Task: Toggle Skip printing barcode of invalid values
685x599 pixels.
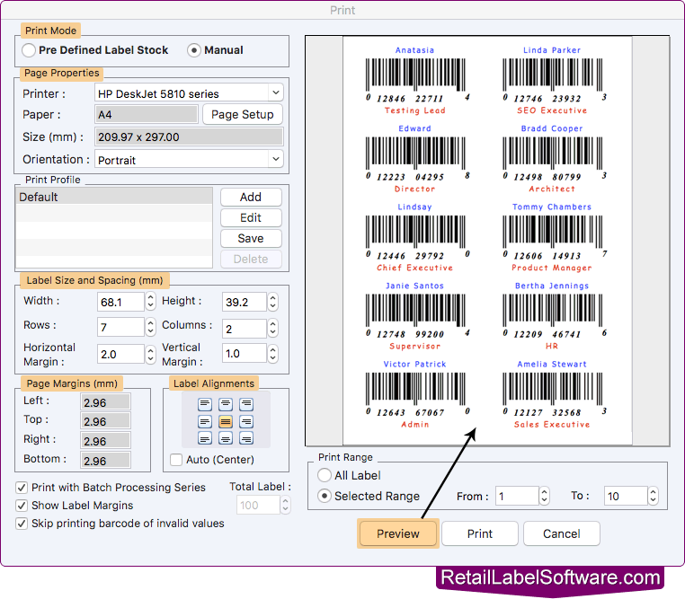Action: (x=22, y=523)
